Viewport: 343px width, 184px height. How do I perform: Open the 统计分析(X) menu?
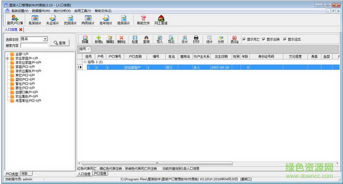click(x=62, y=11)
